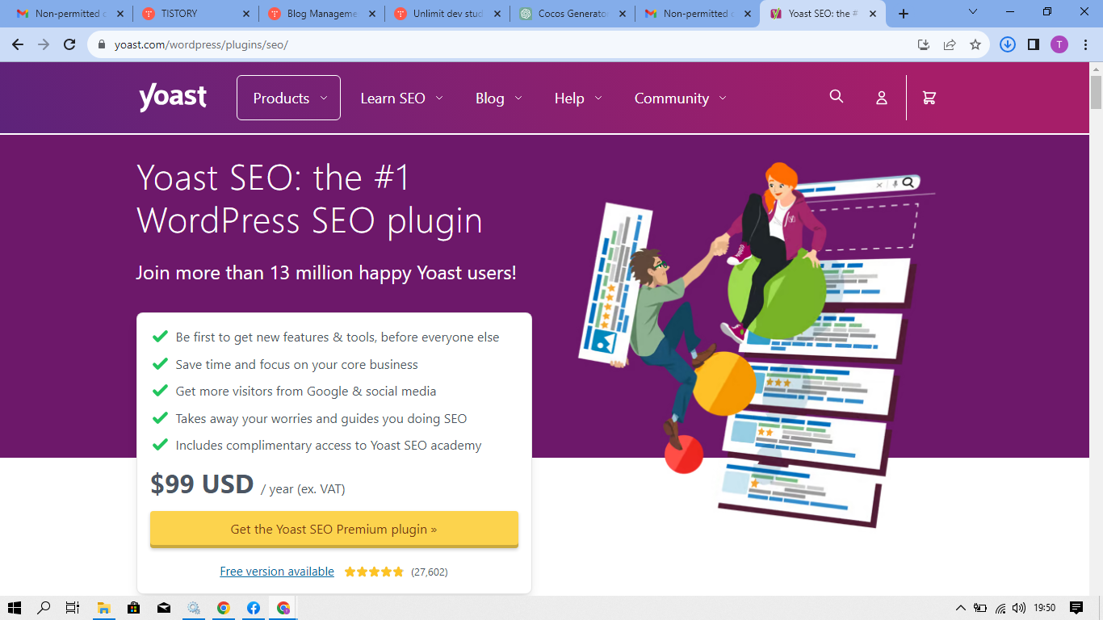Open the blue downloads icon
This screenshot has height=620, width=1103.
tap(1008, 44)
